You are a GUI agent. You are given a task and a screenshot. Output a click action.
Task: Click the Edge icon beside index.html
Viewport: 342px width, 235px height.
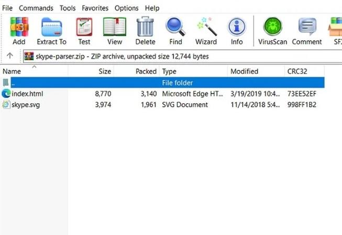pyautogui.click(x=6, y=93)
